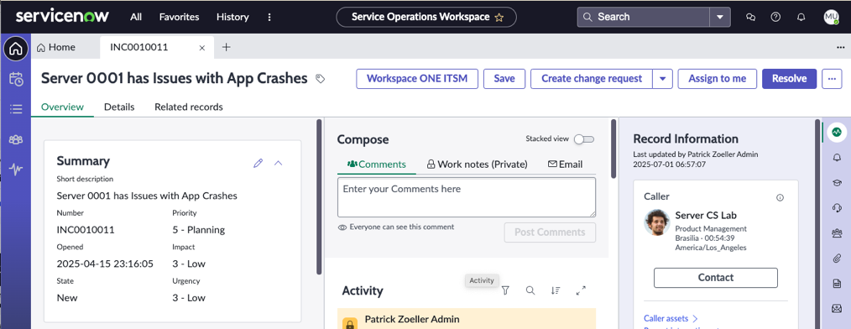Edit the Summary card with pencil icon
This screenshot has height=329, width=851.
258,163
